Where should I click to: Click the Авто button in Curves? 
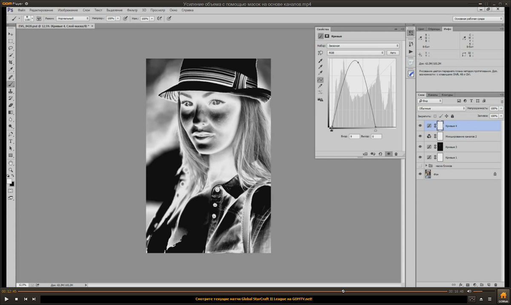(393, 53)
